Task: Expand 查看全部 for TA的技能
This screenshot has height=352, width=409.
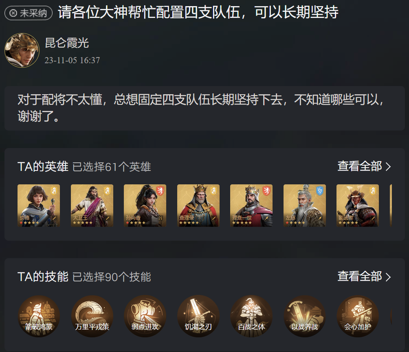Action: [x=364, y=277]
